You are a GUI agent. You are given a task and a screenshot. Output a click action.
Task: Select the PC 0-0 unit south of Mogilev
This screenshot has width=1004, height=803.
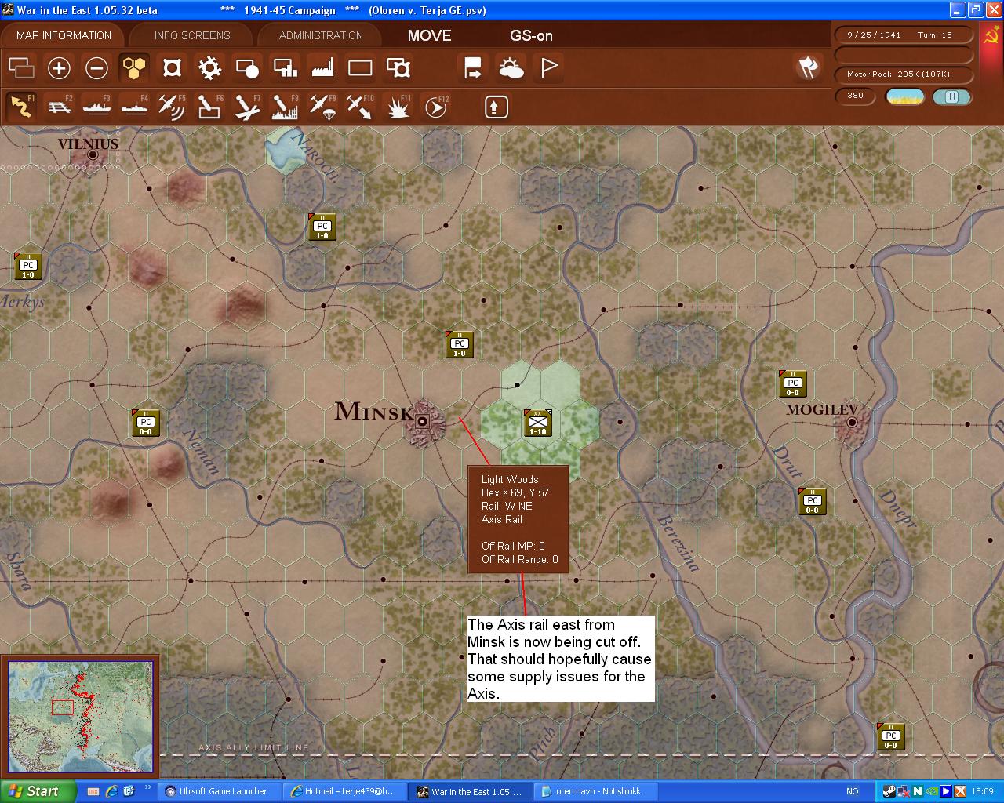point(813,502)
